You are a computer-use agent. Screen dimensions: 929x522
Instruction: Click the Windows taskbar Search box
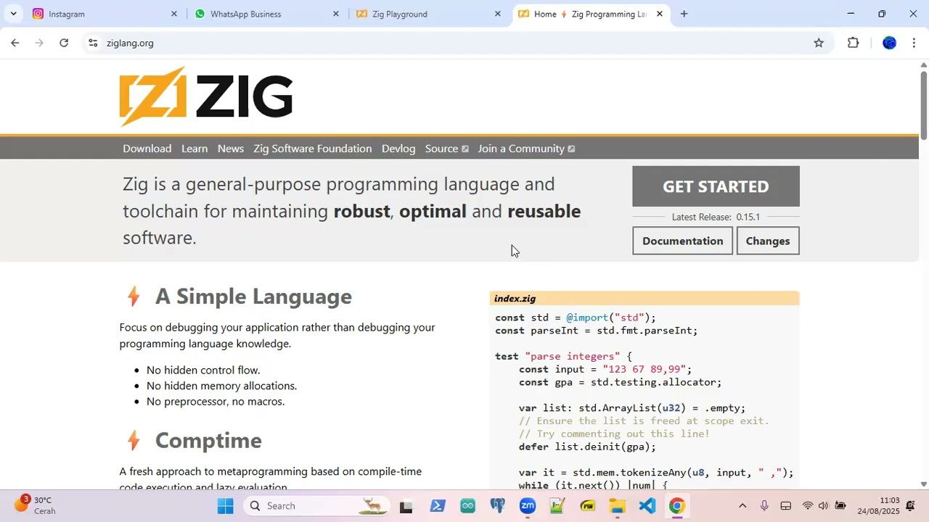coord(316,505)
